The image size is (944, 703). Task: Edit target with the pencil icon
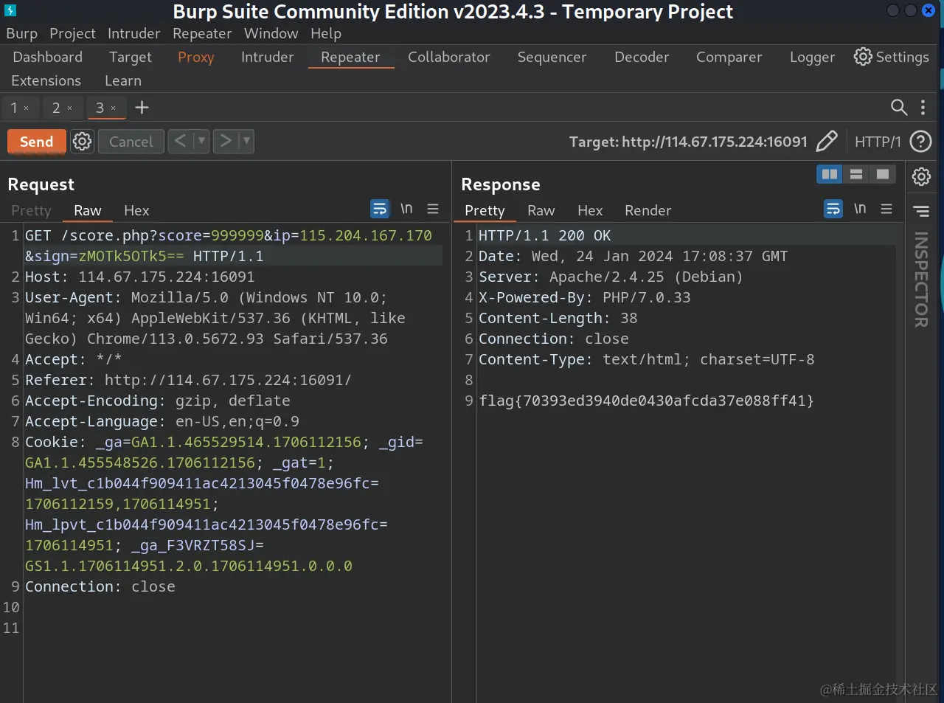[827, 142]
